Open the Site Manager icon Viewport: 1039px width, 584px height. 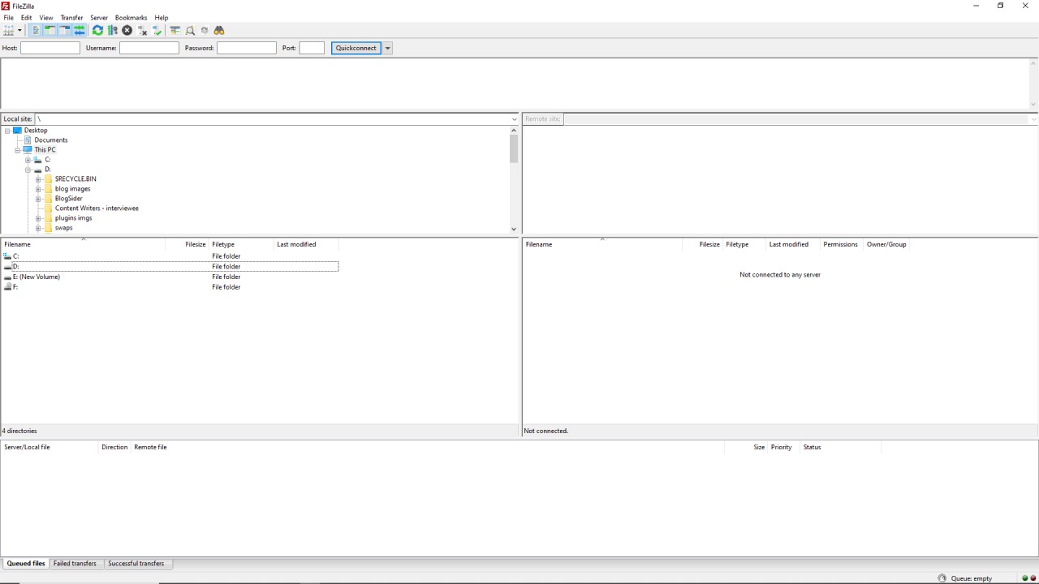[x=9, y=30]
